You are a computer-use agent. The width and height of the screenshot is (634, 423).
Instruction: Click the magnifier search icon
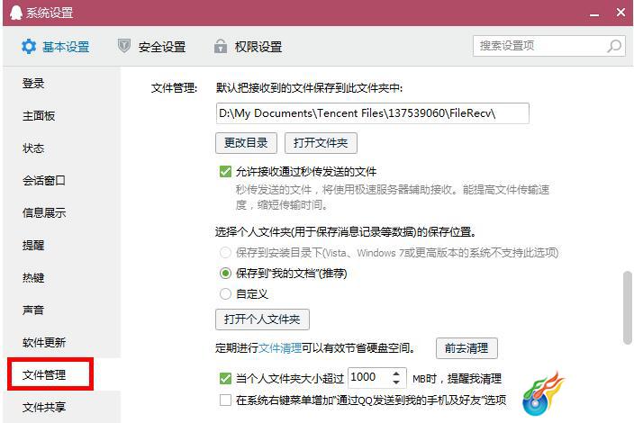tap(614, 46)
